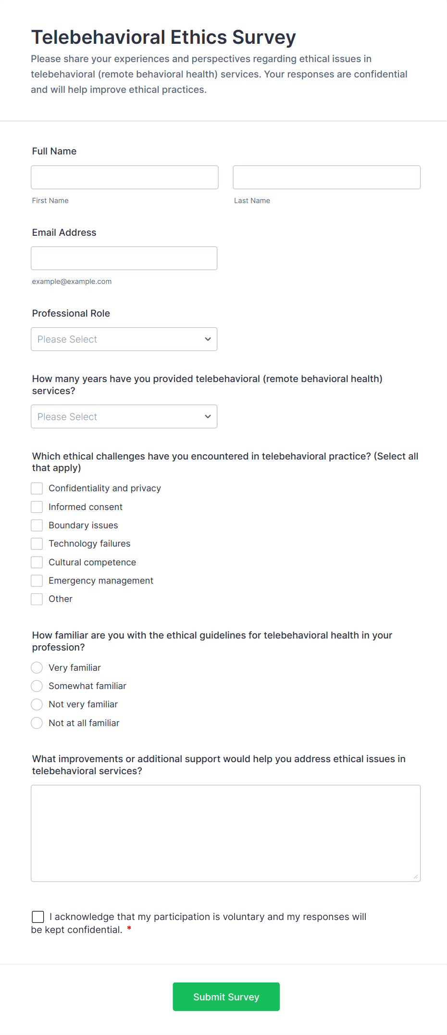Mark the Emergency management checkbox
This screenshot has width=447, height=1035.
point(37,581)
